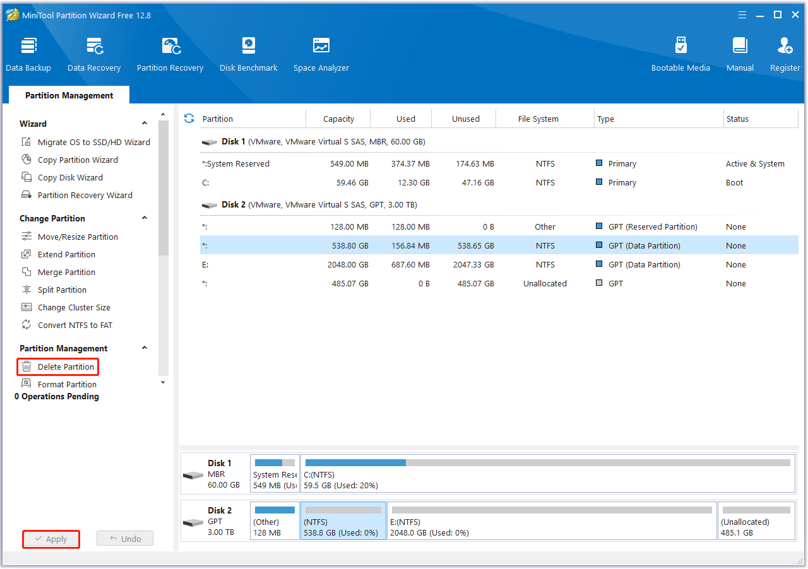The height and width of the screenshot is (569, 808).
Task: Select the E:(NTFS) block in disk map
Action: point(552,521)
